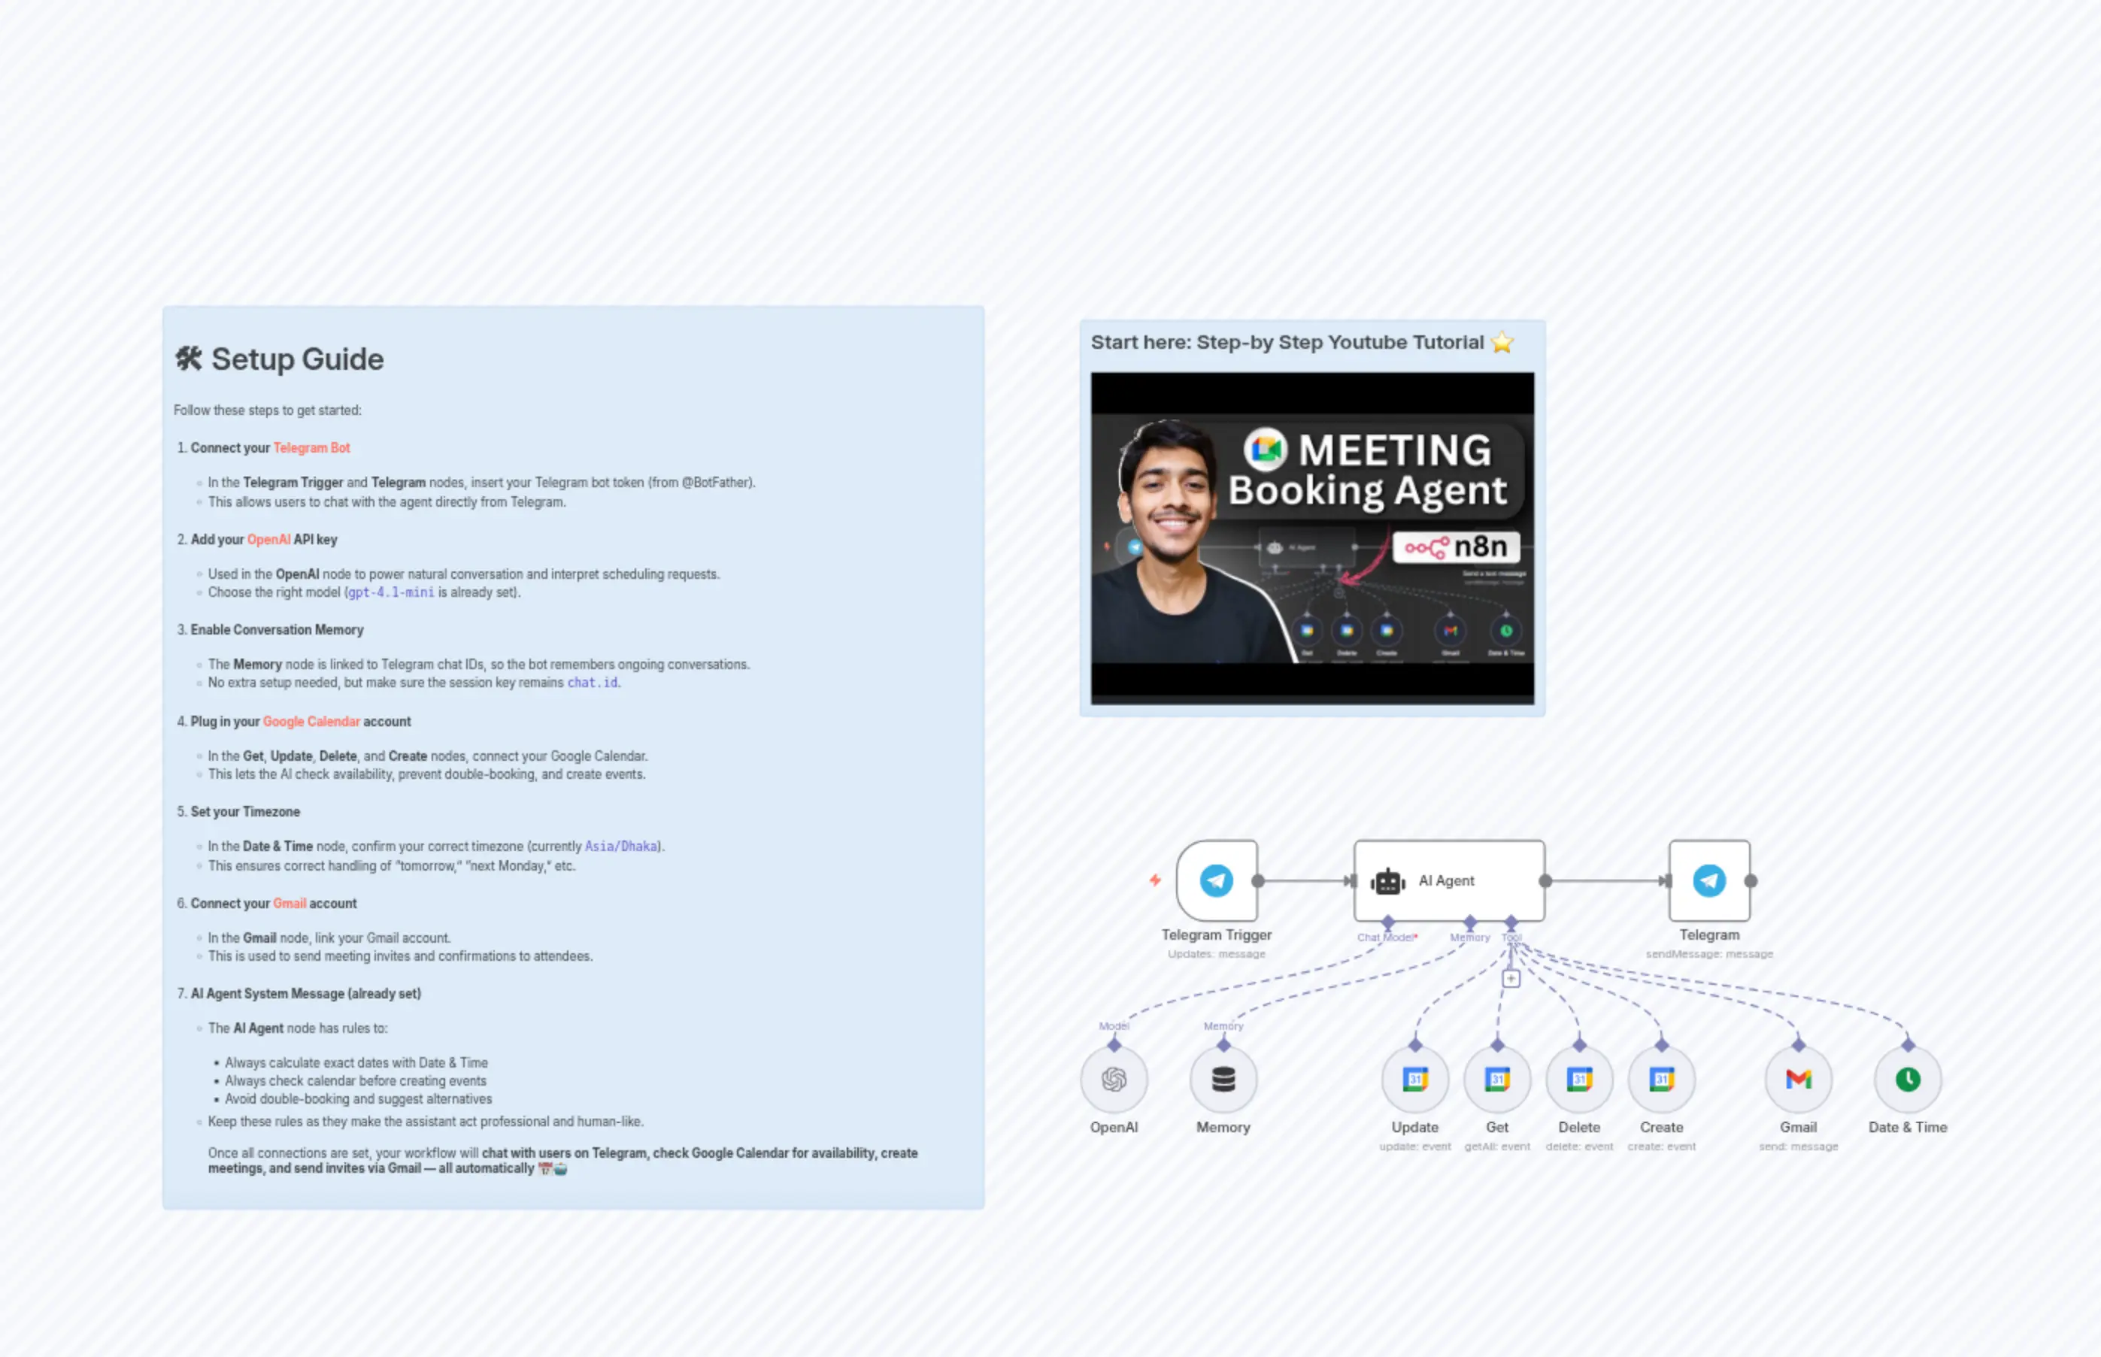Select the Memory connector under AI Agent
2101x1357 pixels.
1469,923
